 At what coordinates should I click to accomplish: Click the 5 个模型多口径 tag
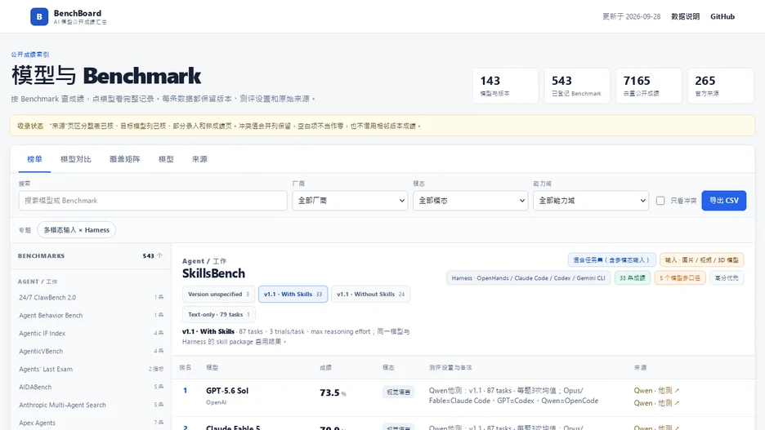tap(680, 278)
